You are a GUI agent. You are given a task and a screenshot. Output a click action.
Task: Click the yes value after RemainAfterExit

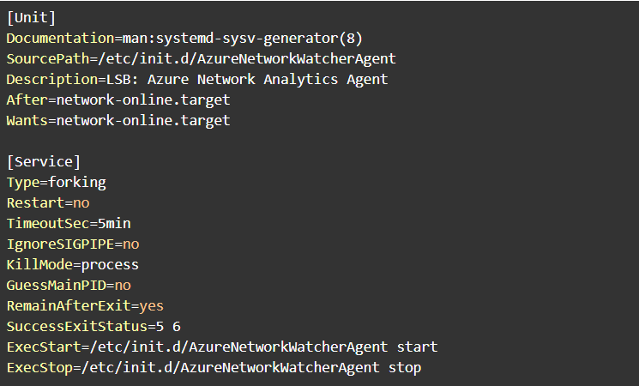pos(151,305)
